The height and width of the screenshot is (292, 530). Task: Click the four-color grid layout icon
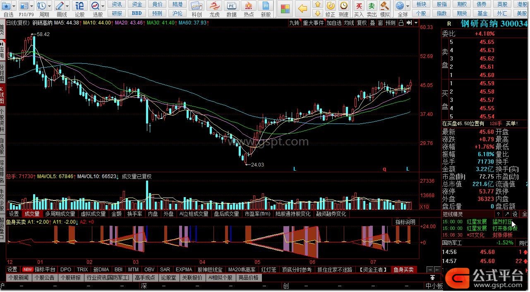[x=285, y=9]
